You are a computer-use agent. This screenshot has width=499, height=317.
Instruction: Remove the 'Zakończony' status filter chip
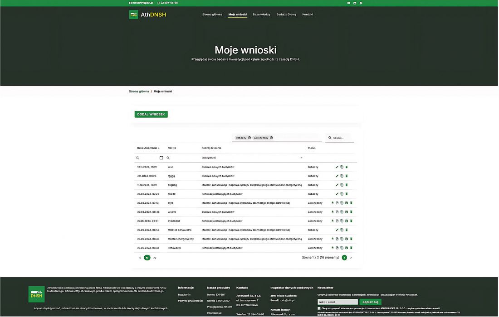[271, 138]
